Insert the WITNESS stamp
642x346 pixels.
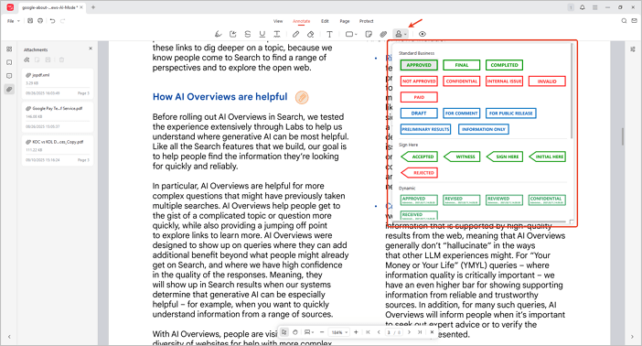pyautogui.click(x=462, y=157)
